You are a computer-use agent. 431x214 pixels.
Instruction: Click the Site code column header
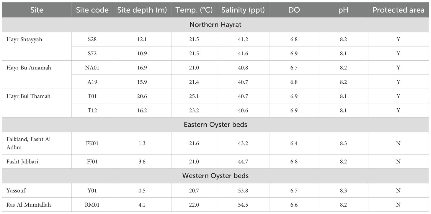coord(92,10)
